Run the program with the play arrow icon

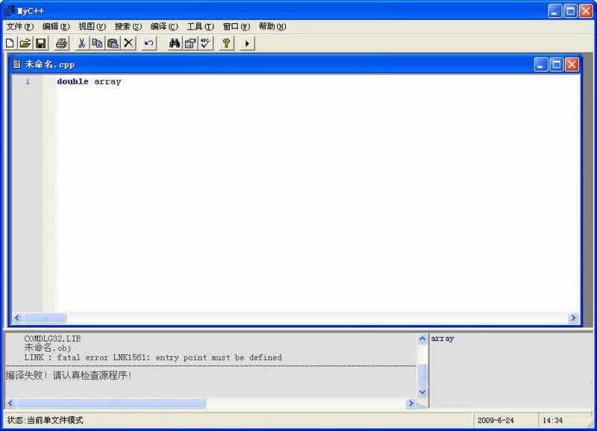[247, 43]
